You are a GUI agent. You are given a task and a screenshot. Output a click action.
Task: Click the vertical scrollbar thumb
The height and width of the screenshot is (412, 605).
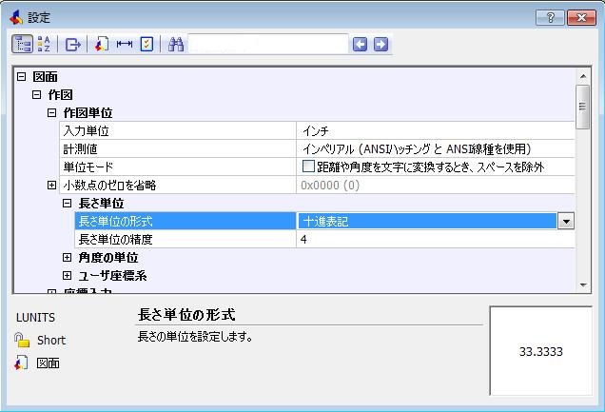[x=582, y=107]
